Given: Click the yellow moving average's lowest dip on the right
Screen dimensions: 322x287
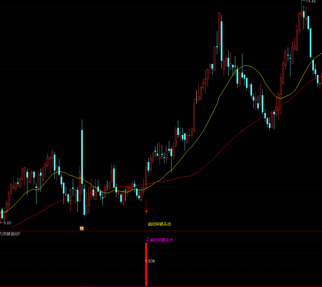Looking at the screenshot, I should pyautogui.click(x=280, y=98).
